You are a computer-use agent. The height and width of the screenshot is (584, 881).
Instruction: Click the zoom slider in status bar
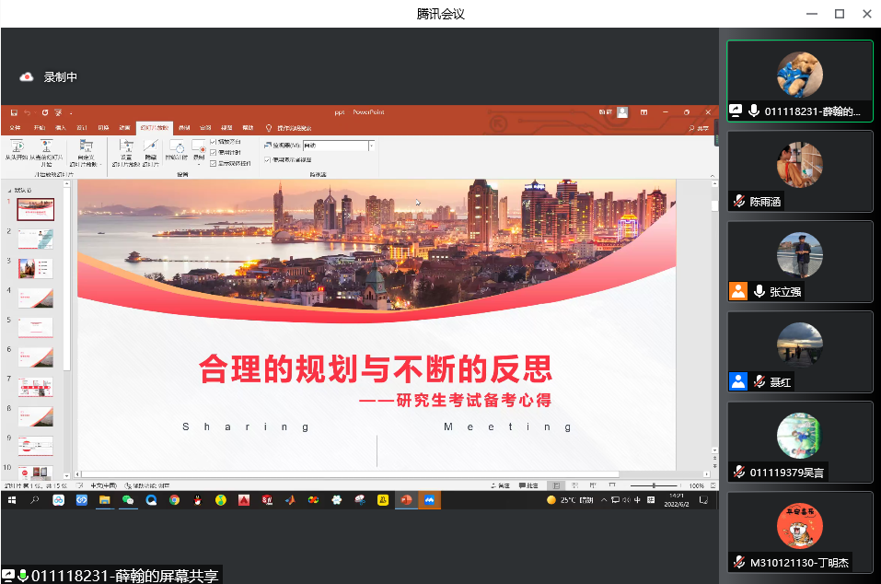pos(655,485)
